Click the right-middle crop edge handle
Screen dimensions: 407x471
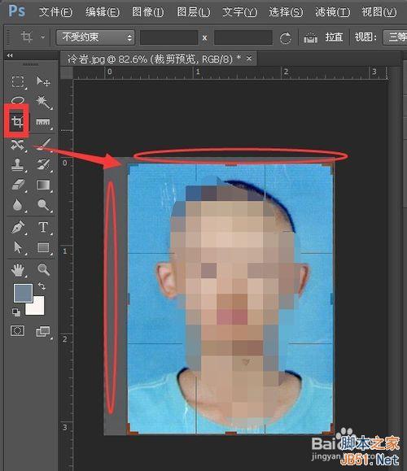coord(332,299)
